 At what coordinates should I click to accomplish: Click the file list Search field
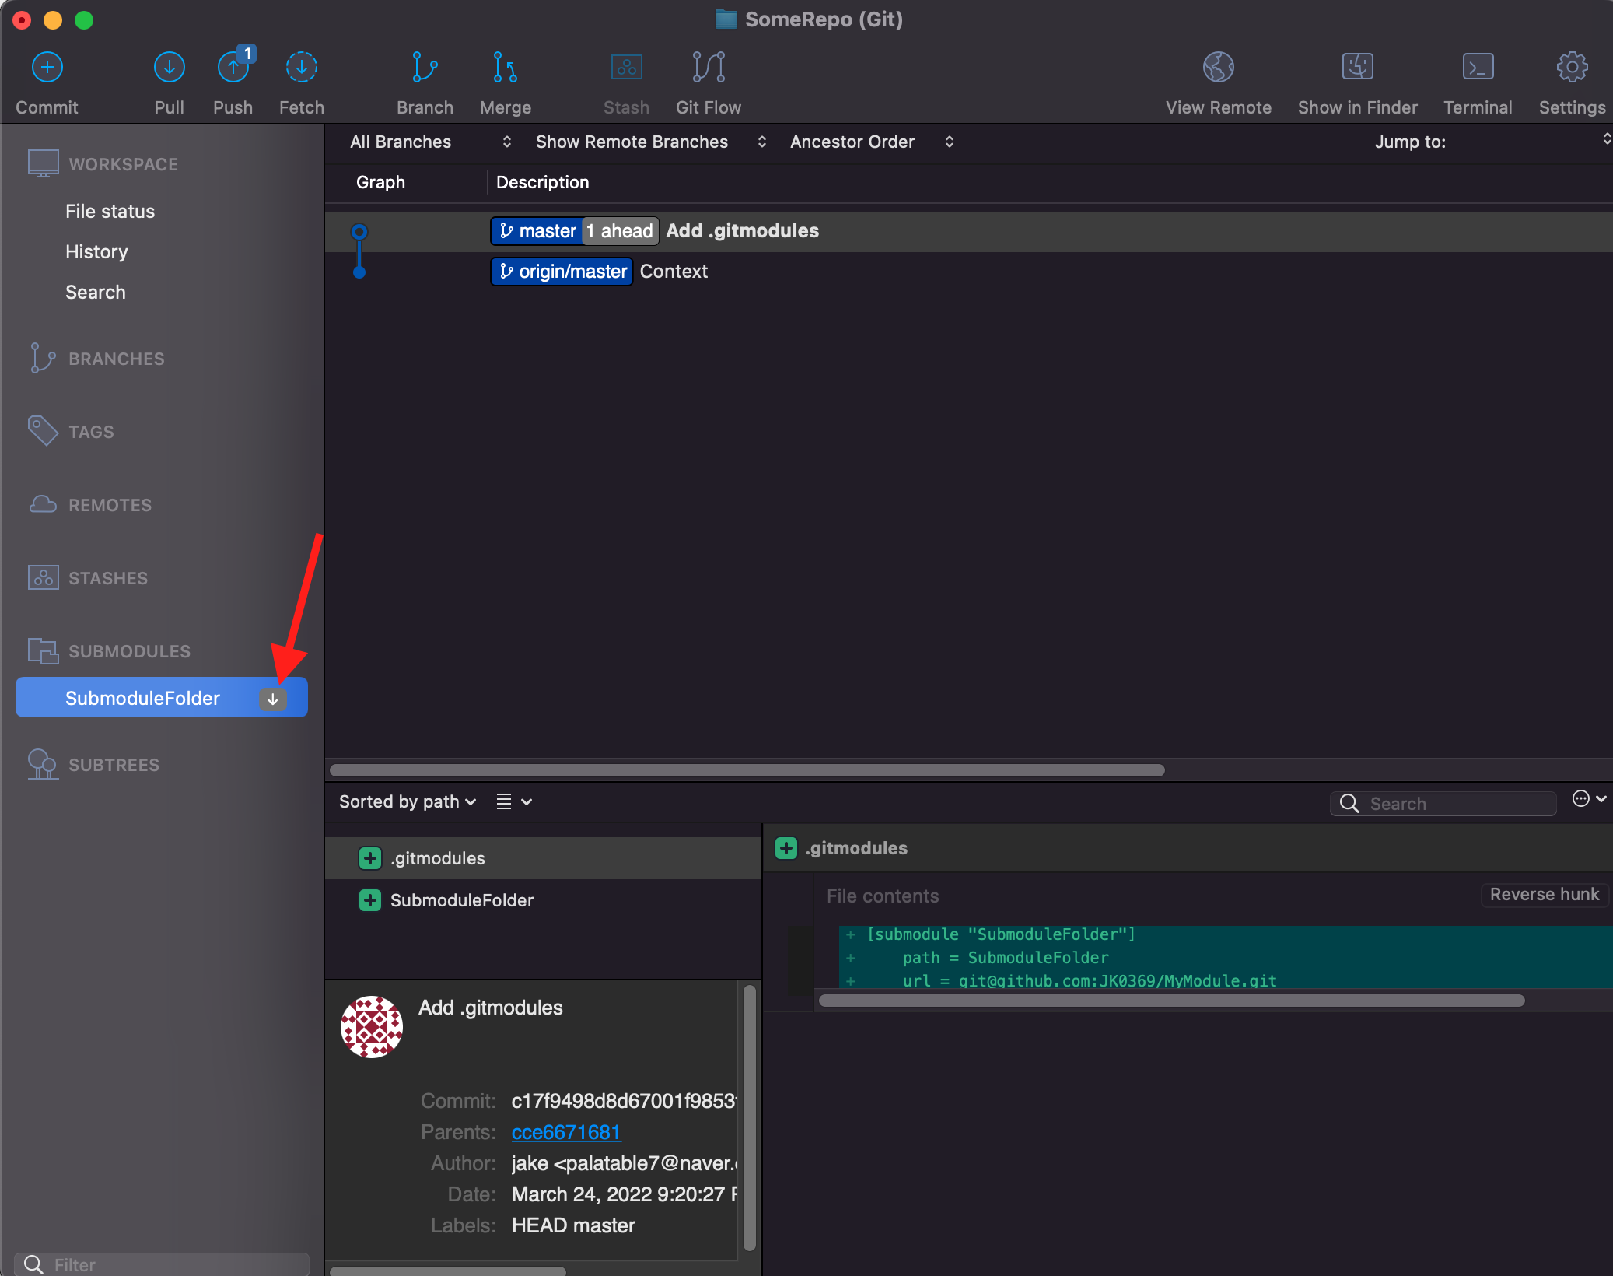click(1454, 804)
